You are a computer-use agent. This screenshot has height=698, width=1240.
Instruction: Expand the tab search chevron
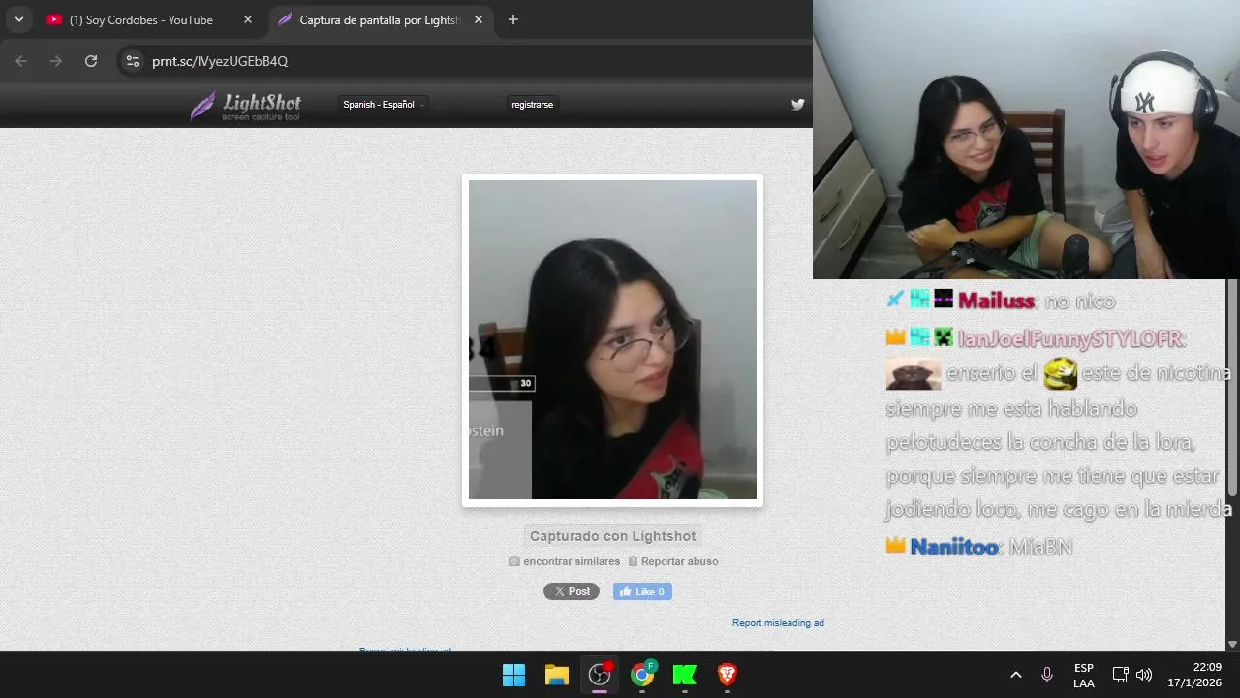[18, 19]
